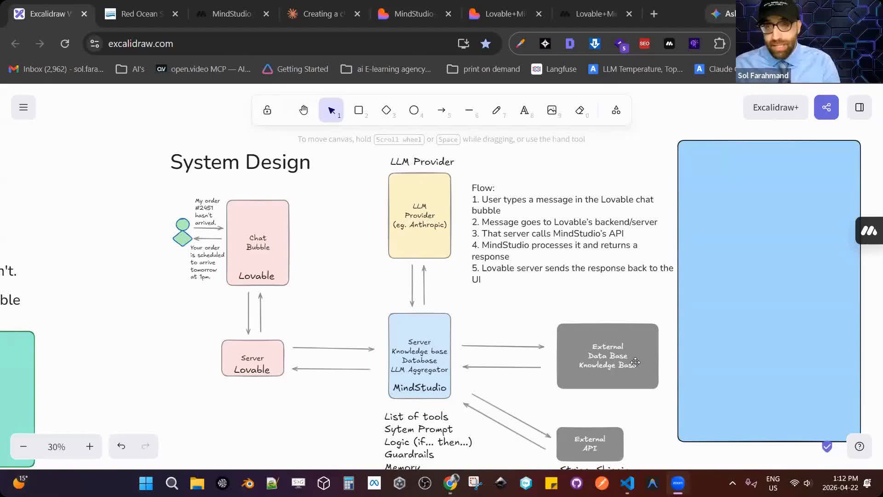The width and height of the screenshot is (883, 497).
Task: View site information for excalidraw.com
Action: click(x=95, y=44)
